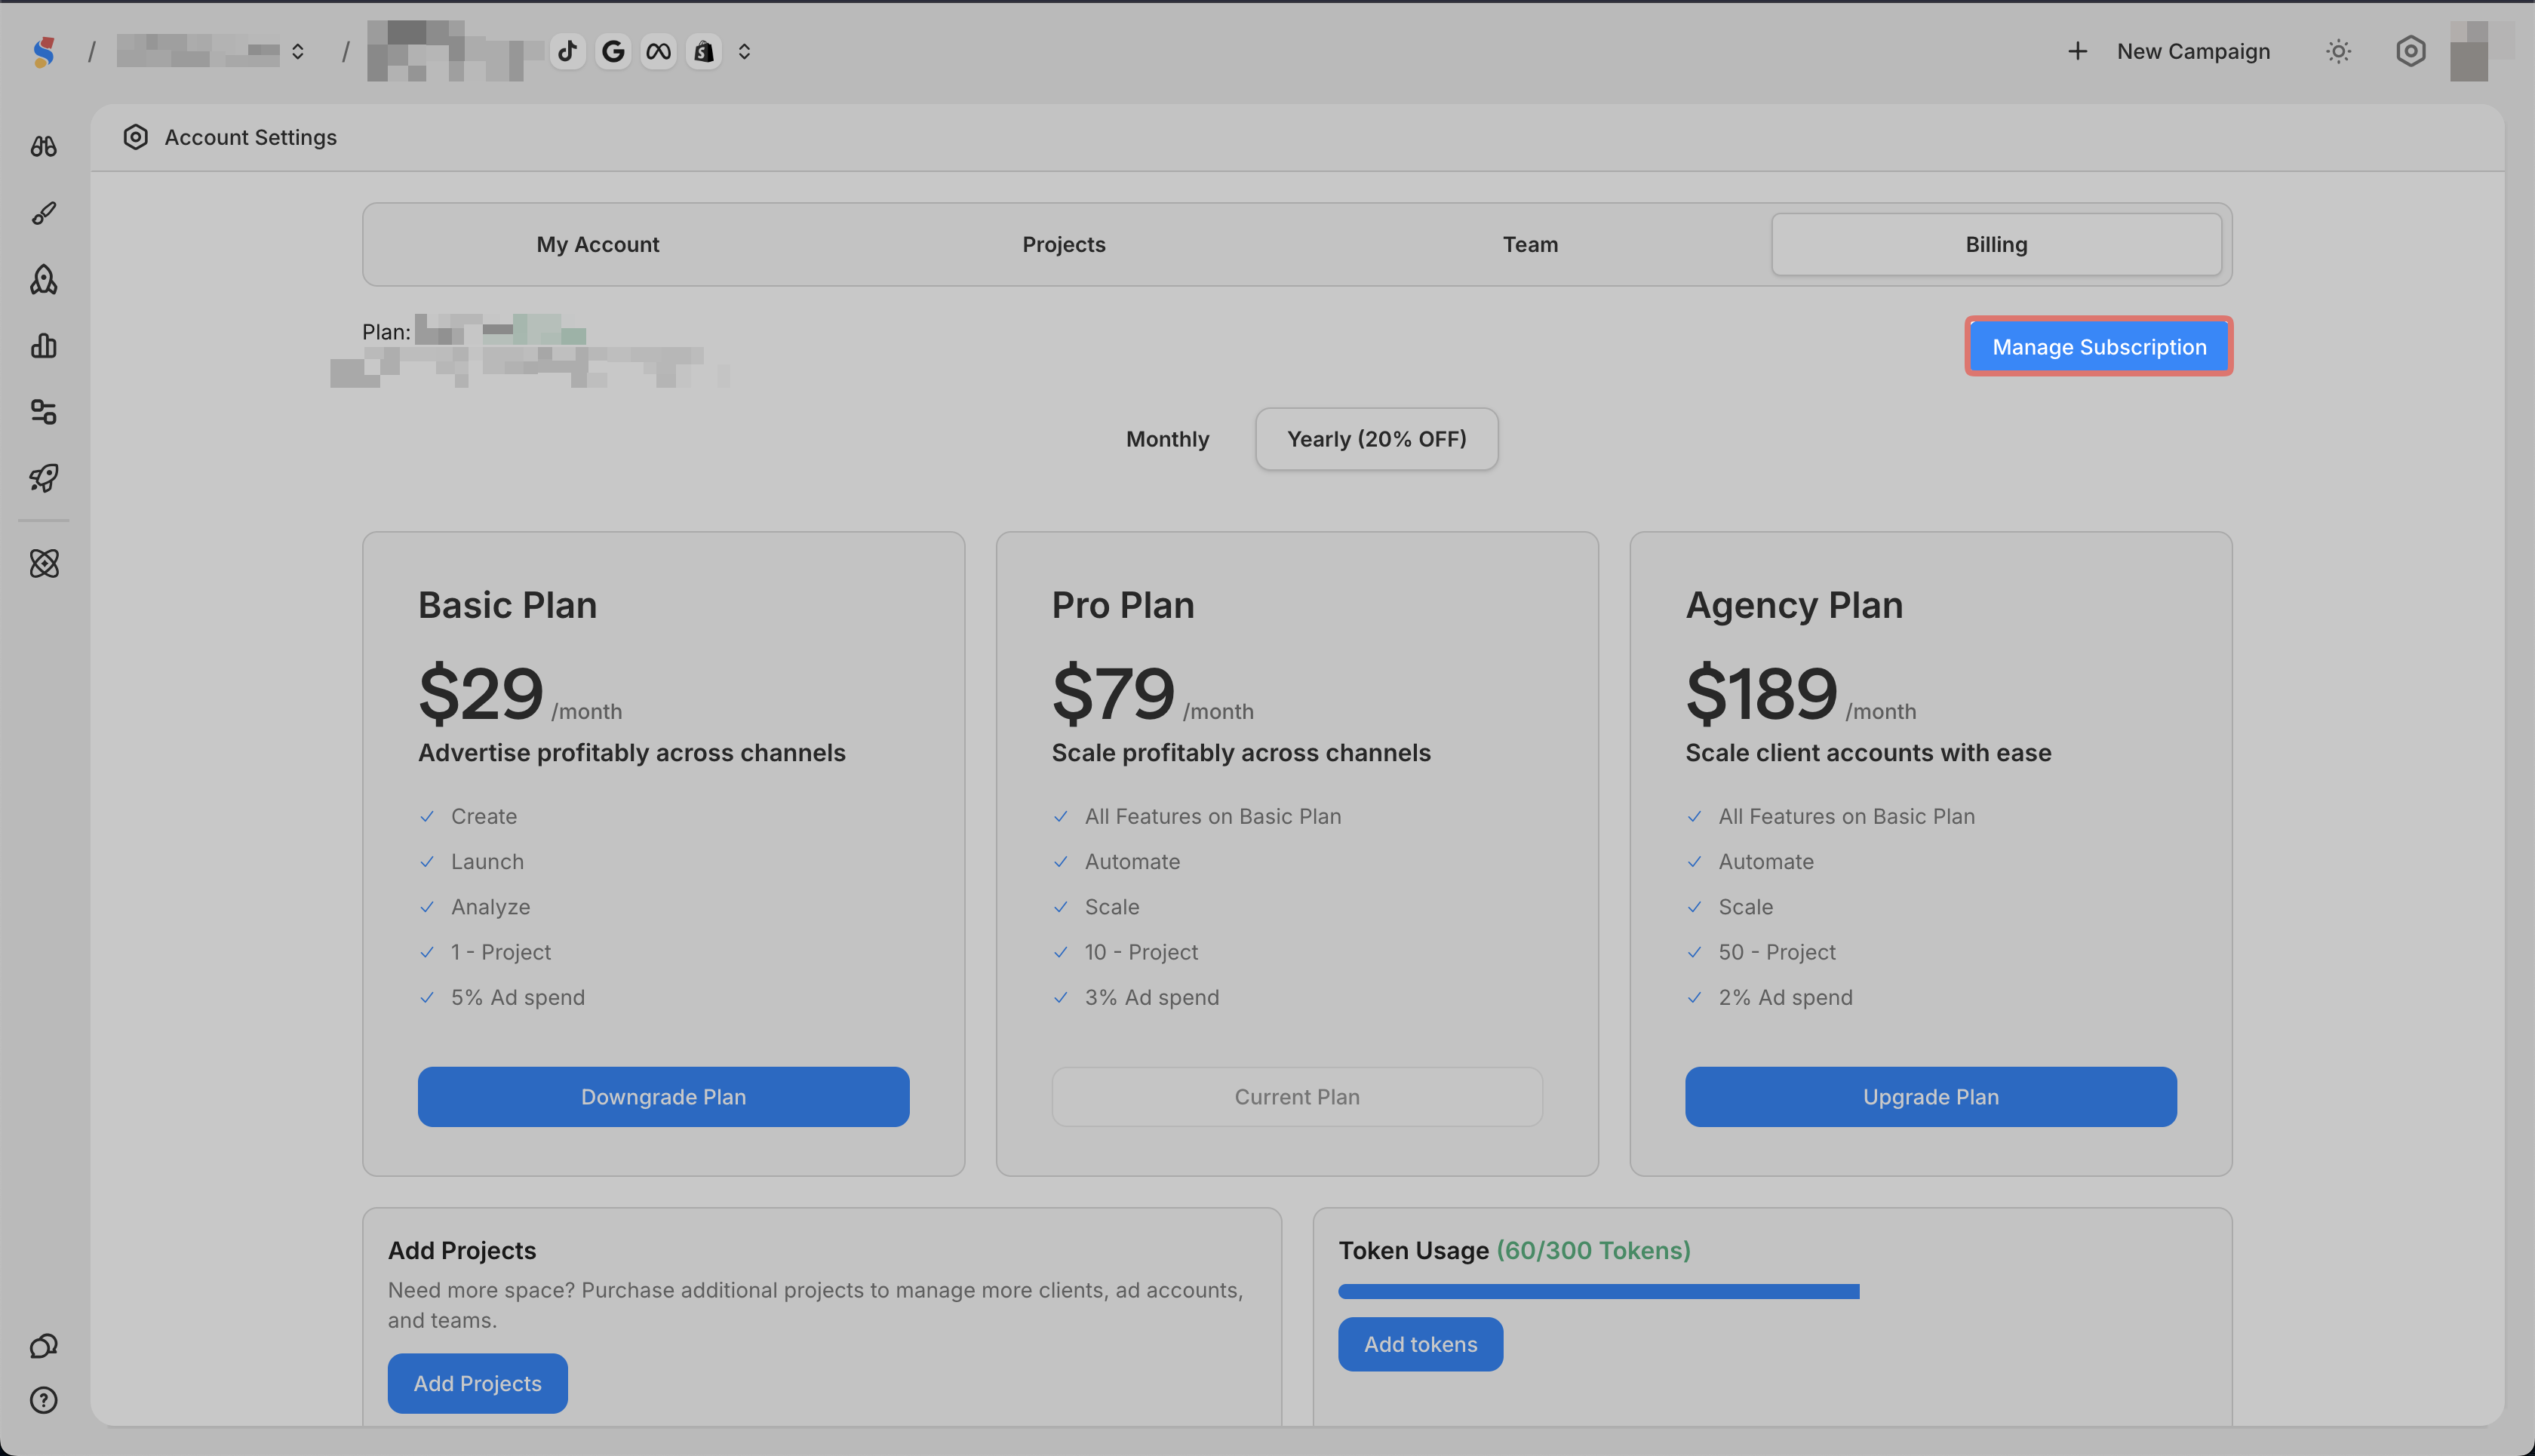The width and height of the screenshot is (2535, 1456).
Task: Open the automation sliders sidebar icon
Action: 43,412
